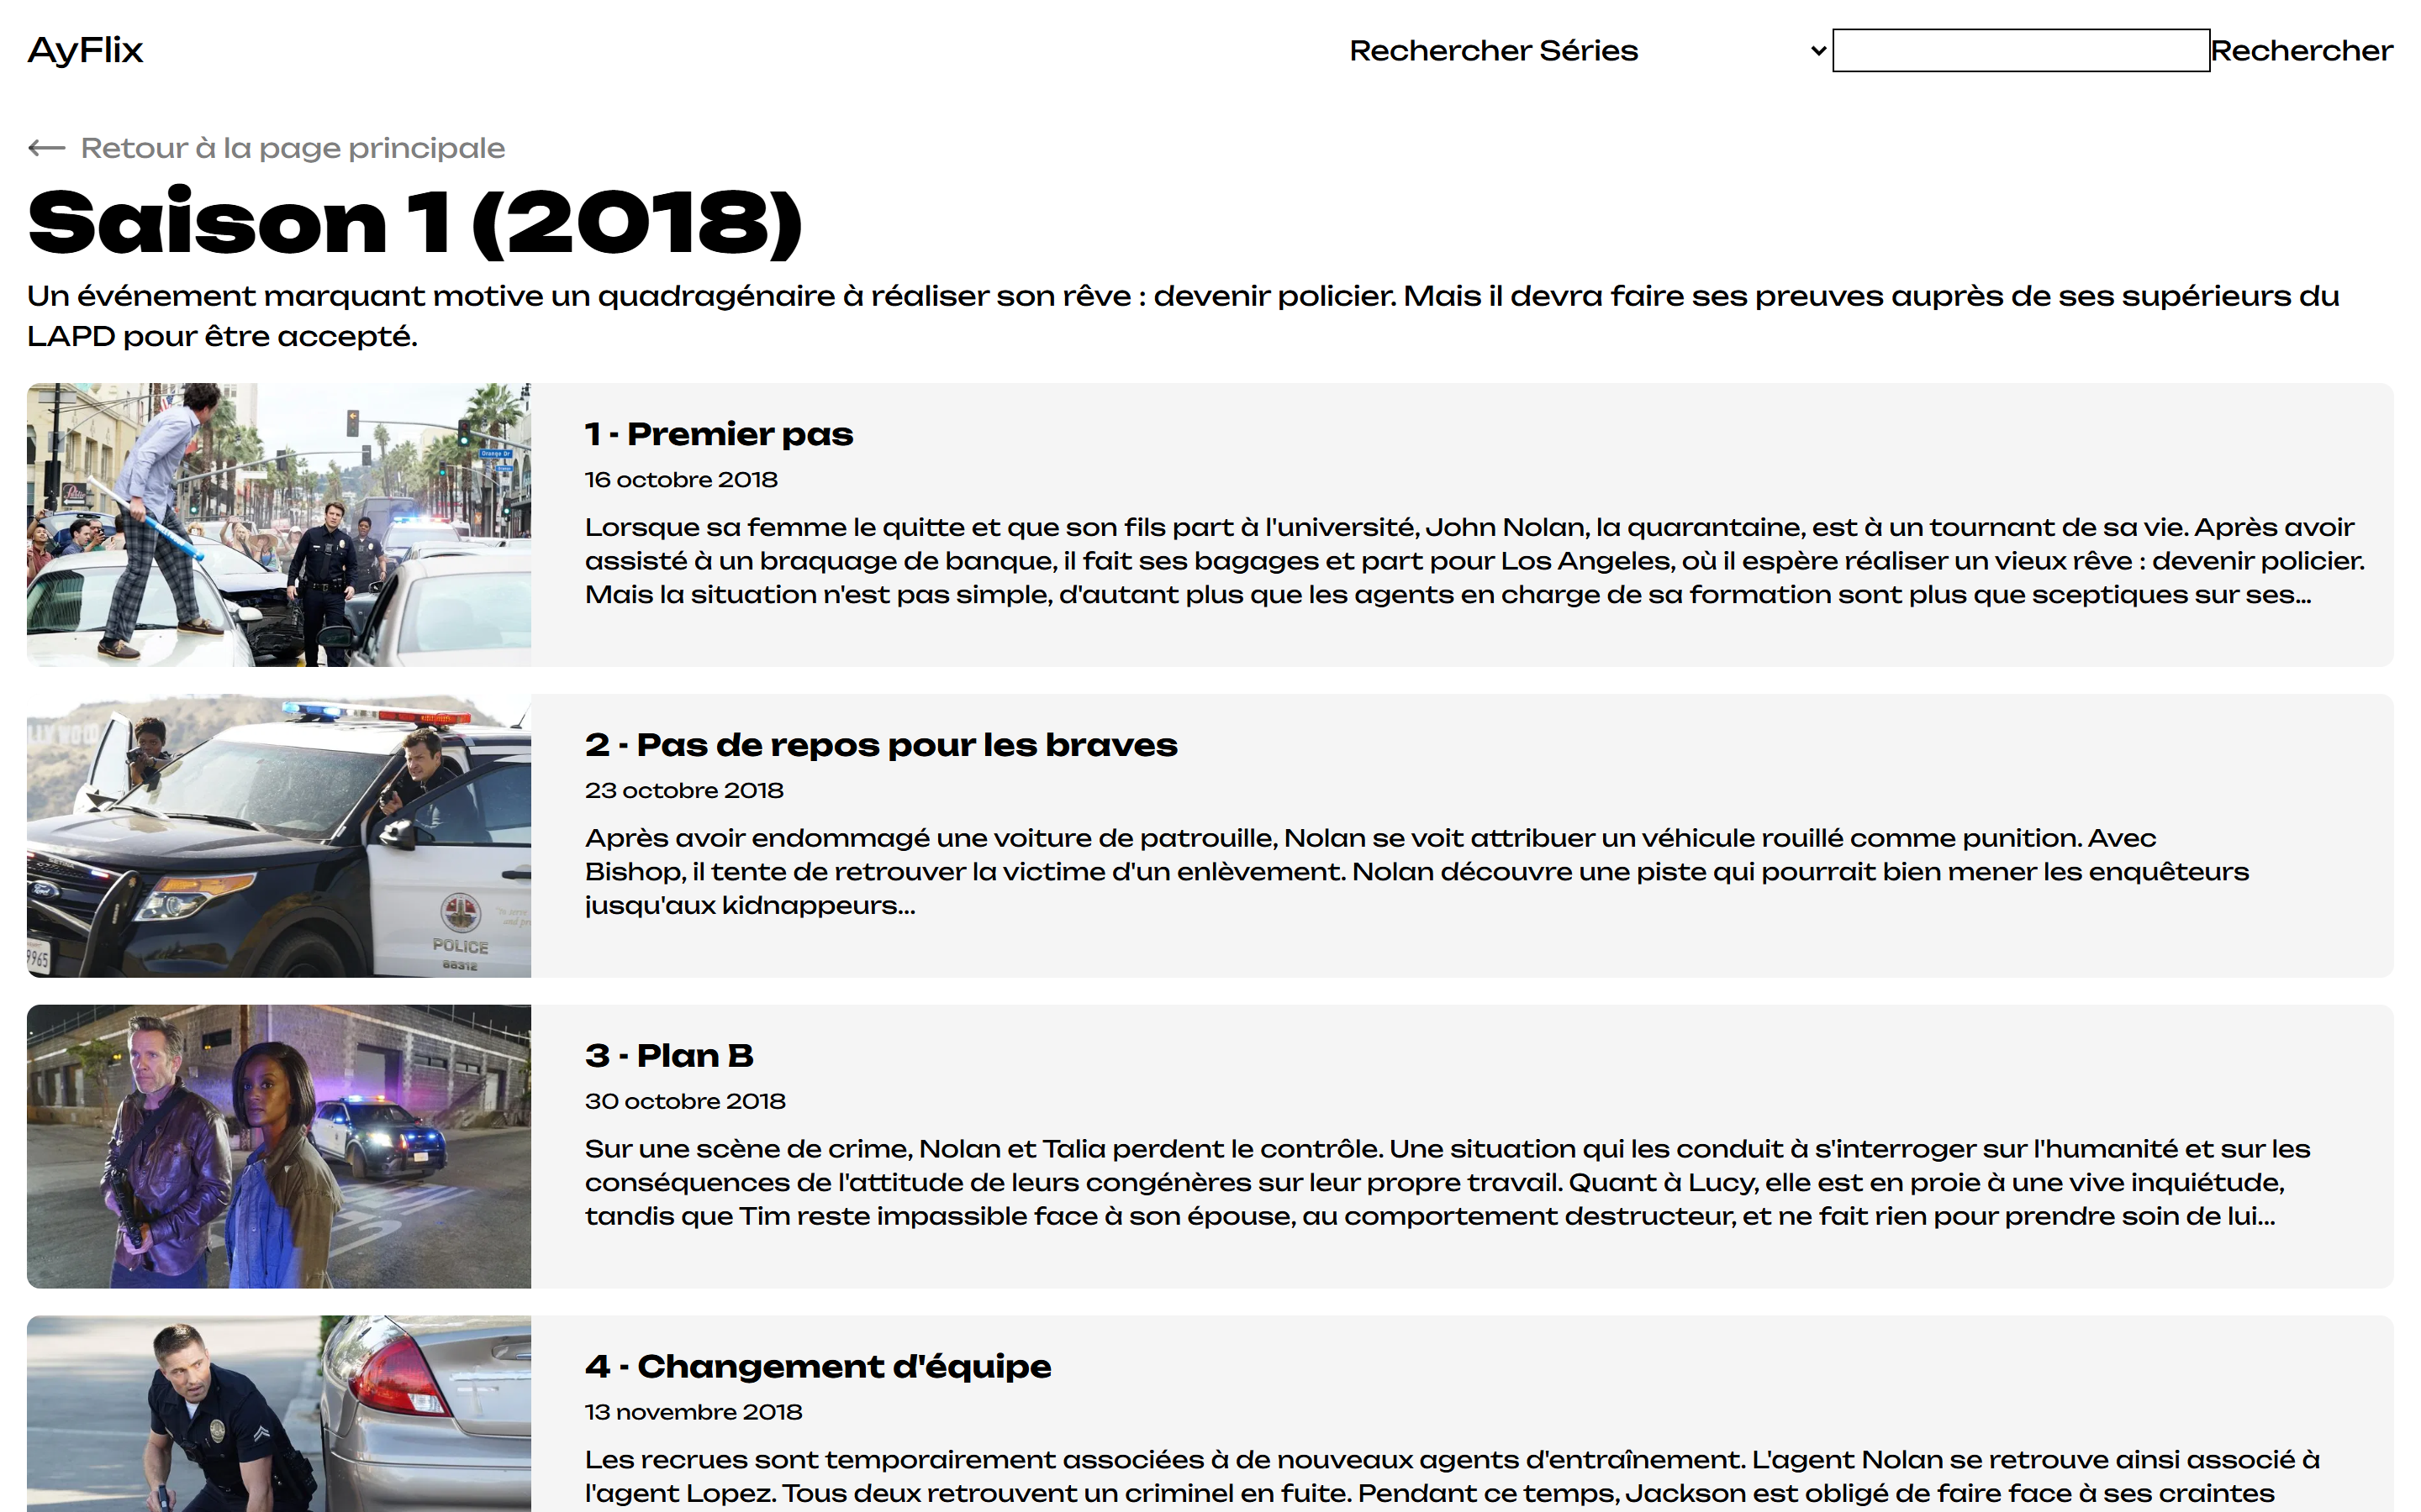
Task: Open the Premier pas episode thumbnail
Action: (278, 524)
